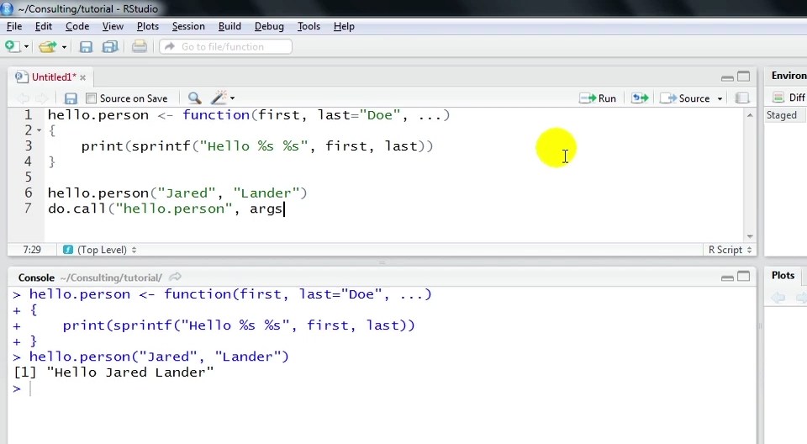The width and height of the screenshot is (807, 444).
Task: Click the Staged column header
Action: tap(781, 115)
